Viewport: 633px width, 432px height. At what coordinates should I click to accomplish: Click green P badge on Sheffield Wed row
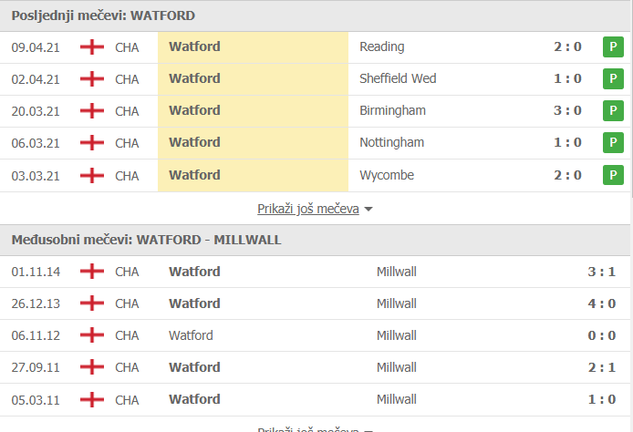(x=613, y=79)
